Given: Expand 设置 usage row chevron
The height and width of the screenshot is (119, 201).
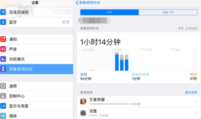Looking at the screenshot, I should point(196,113).
